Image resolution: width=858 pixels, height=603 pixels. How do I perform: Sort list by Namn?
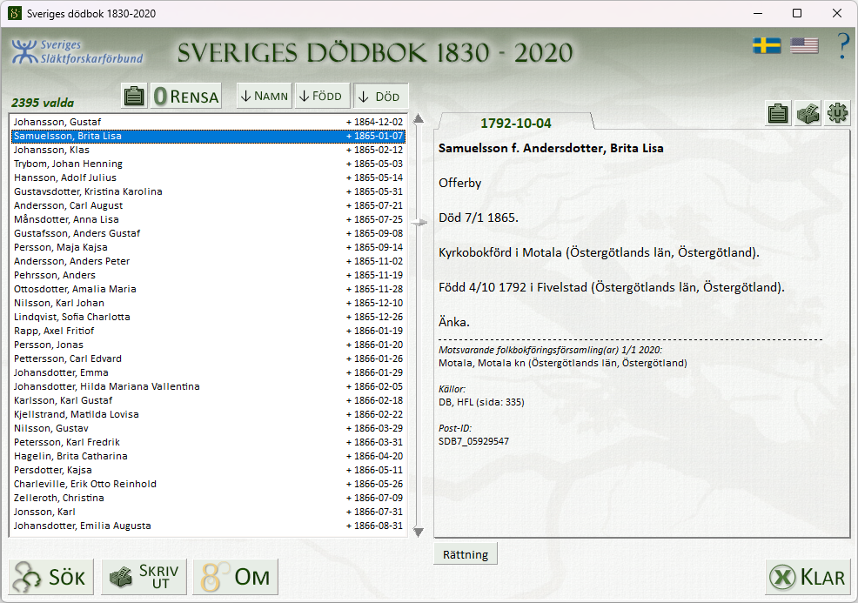pos(265,96)
